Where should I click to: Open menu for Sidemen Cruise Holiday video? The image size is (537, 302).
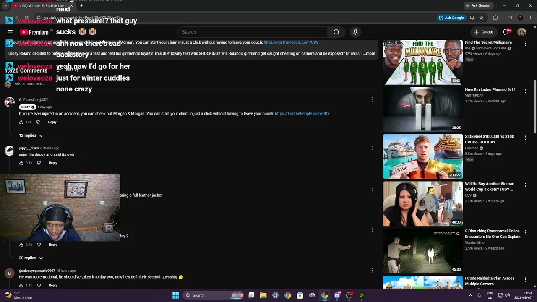[525, 138]
